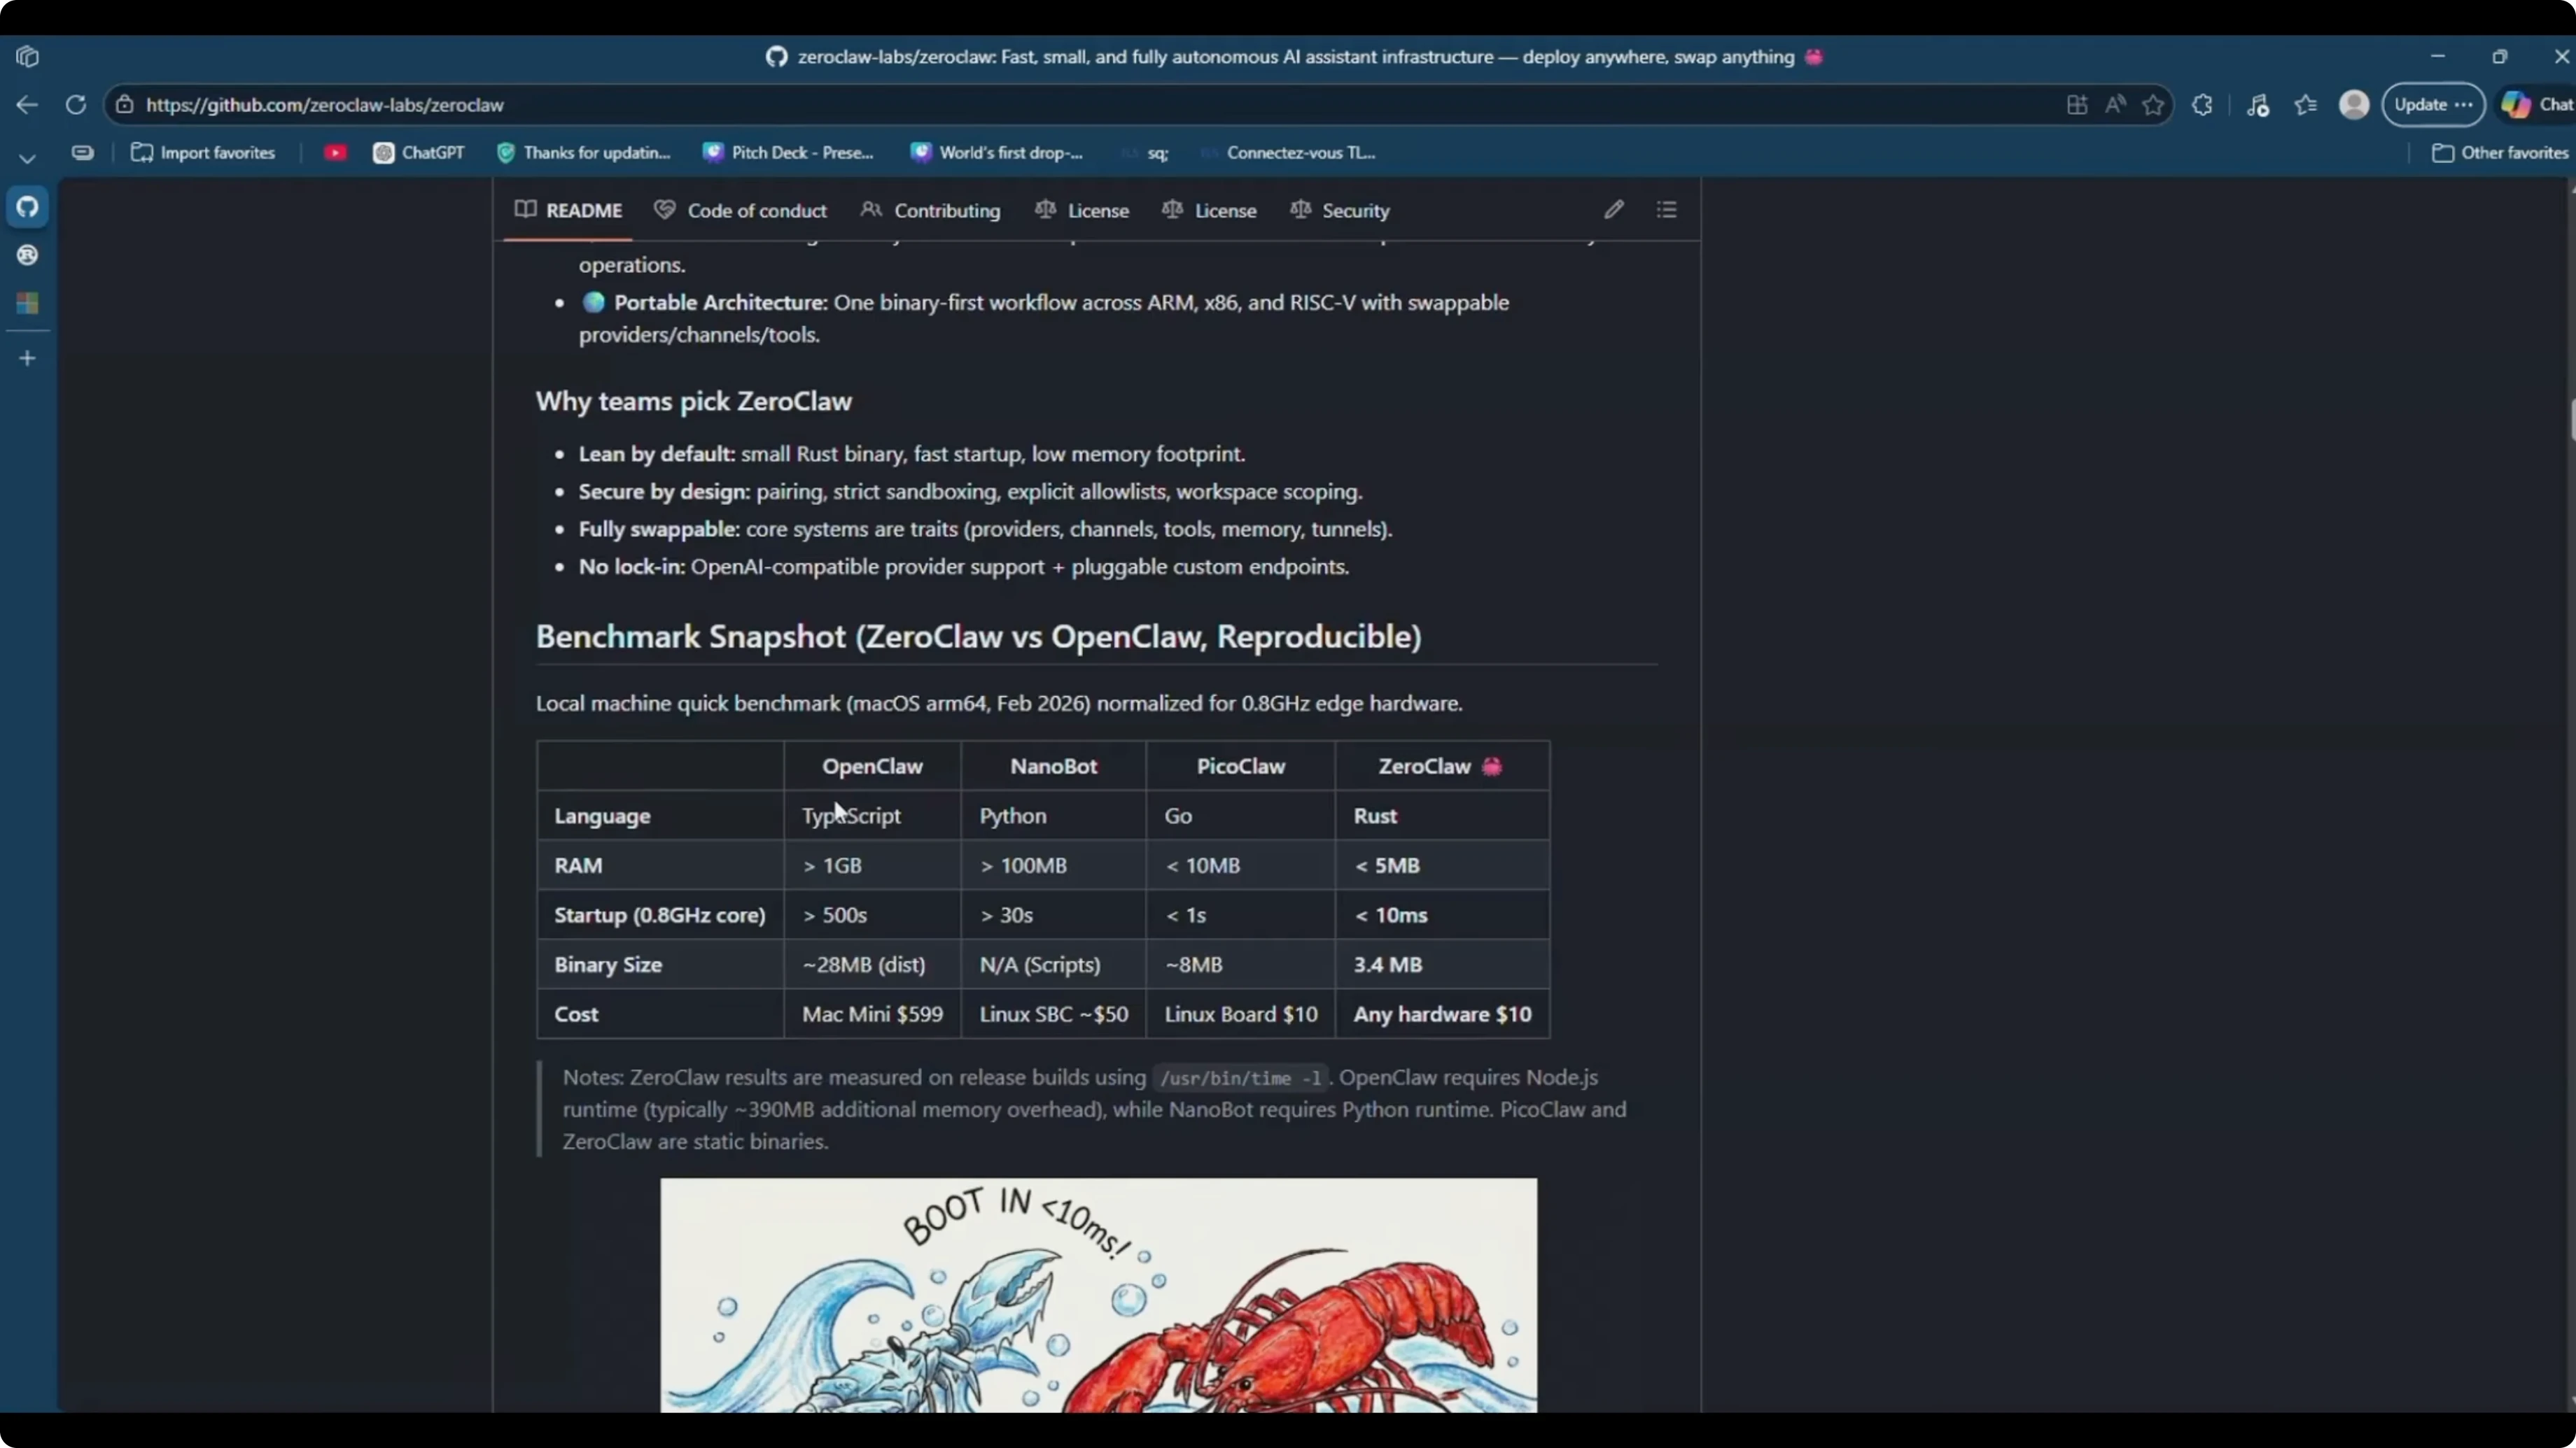Viewport: 2576px width, 1448px height.
Task: Click the edit README pencil icon
Action: pos(1613,210)
